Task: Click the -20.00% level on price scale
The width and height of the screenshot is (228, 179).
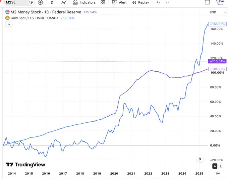Action: point(217,160)
